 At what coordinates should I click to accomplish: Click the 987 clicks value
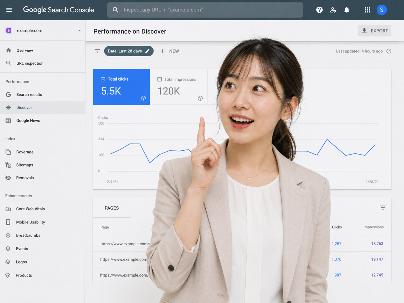[x=338, y=275]
